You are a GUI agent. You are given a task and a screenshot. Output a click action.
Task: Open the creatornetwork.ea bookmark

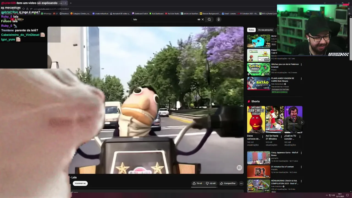(100, 13)
